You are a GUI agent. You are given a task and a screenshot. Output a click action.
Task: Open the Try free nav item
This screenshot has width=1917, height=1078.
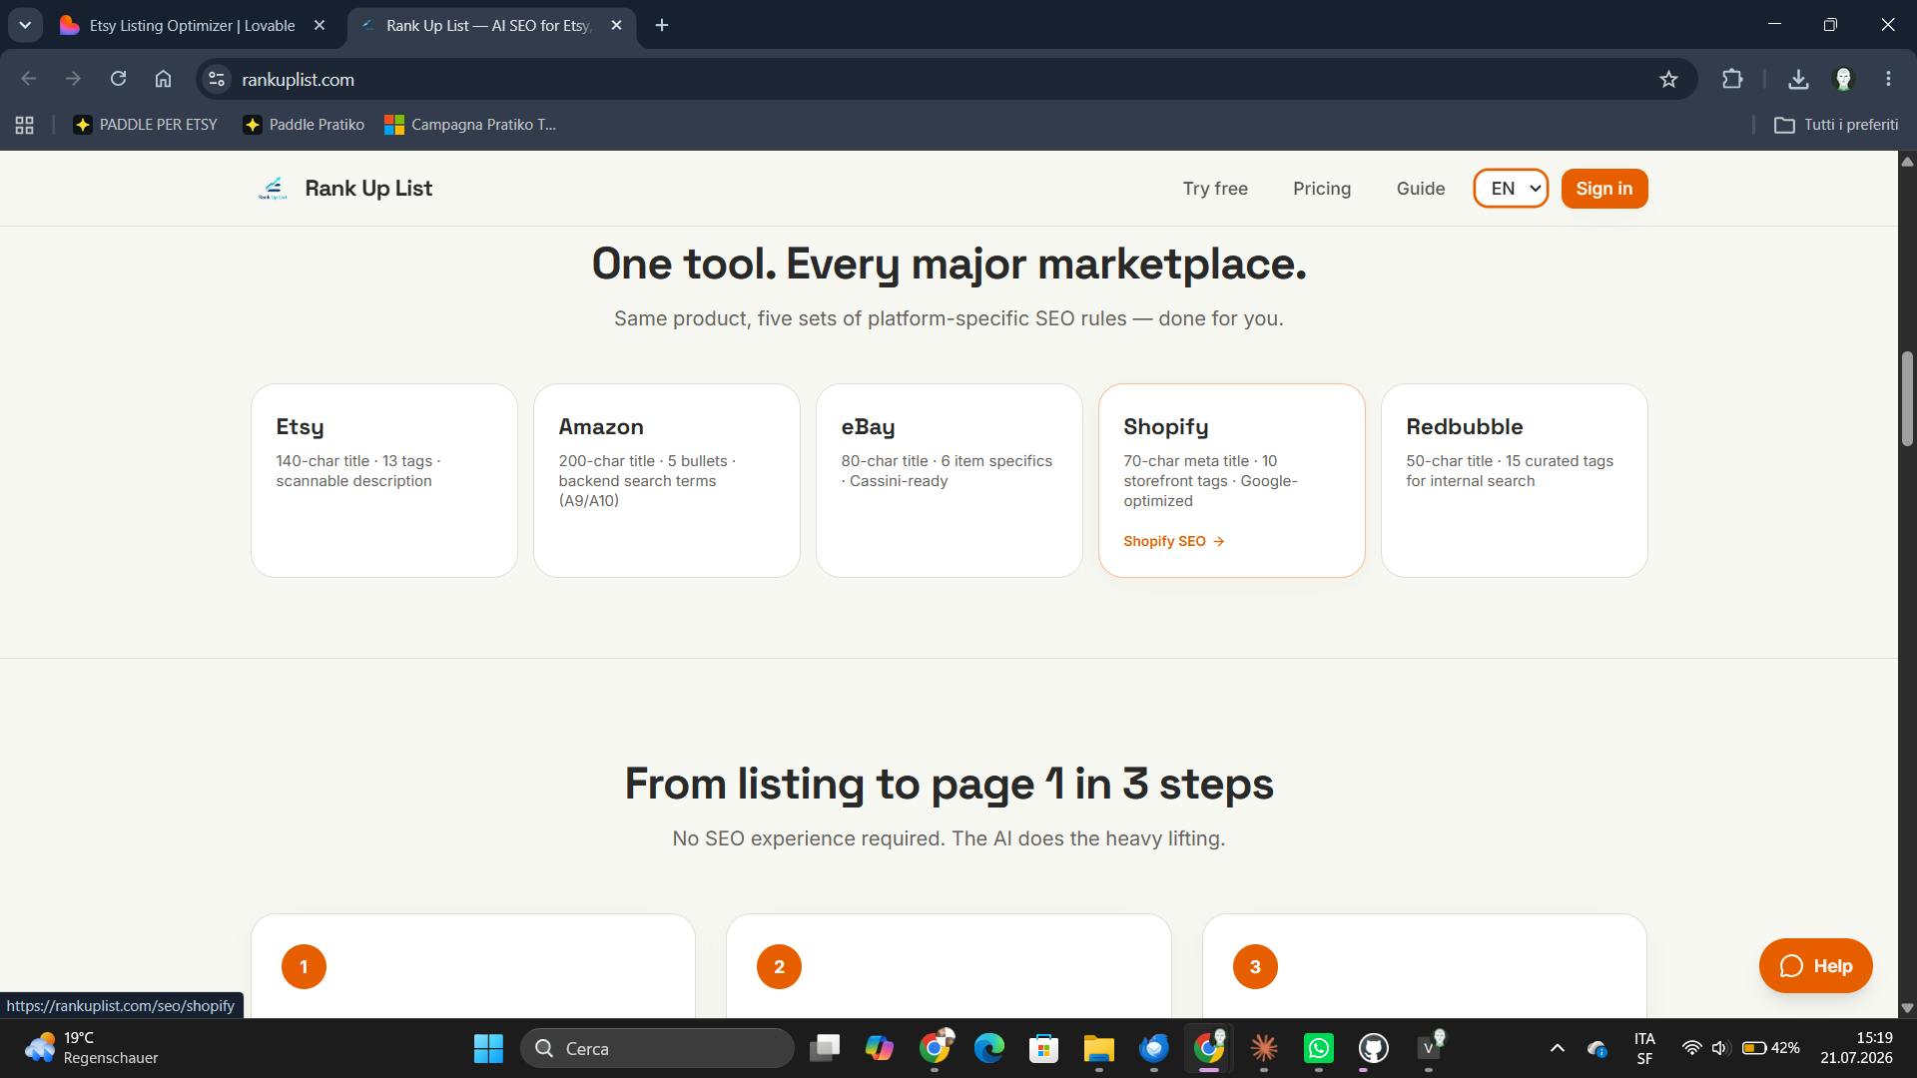click(1215, 189)
